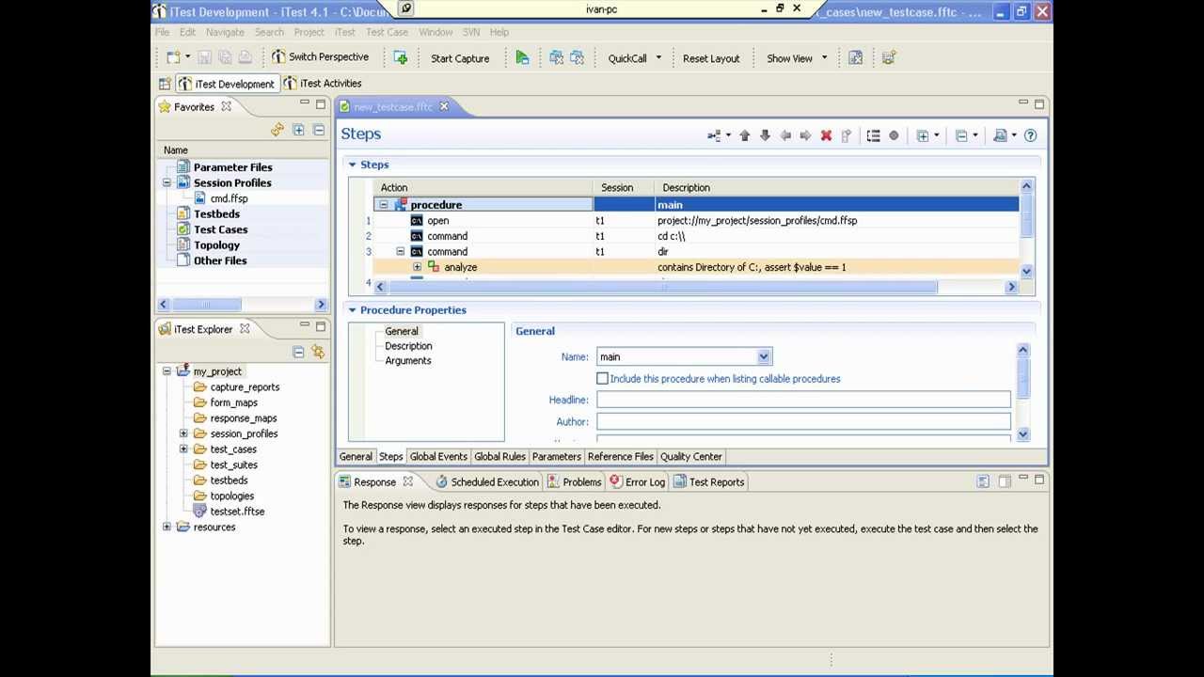Collapse the Session Profiles favorites node
This screenshot has width=1204, height=677.
[166, 182]
